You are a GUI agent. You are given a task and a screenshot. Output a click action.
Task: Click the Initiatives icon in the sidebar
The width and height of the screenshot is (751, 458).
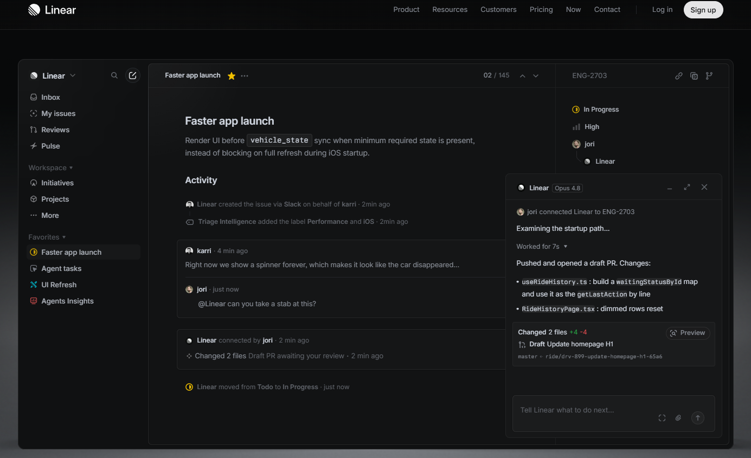[34, 183]
